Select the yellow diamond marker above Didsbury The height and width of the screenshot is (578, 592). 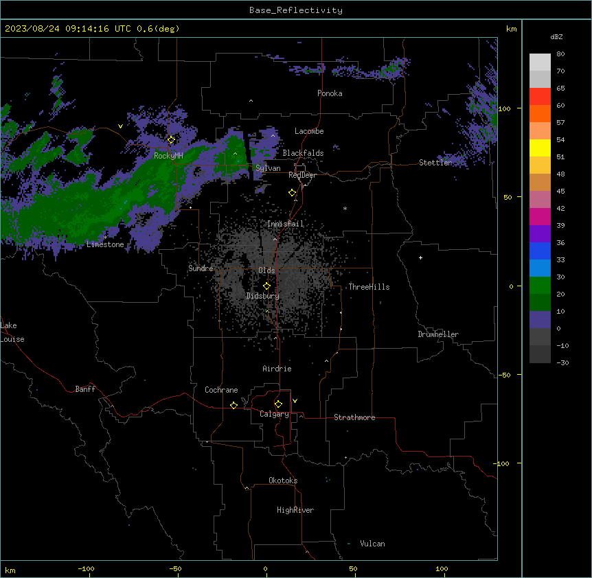click(266, 286)
